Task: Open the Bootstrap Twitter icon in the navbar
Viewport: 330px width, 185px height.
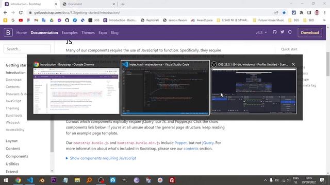Action: click(282, 32)
